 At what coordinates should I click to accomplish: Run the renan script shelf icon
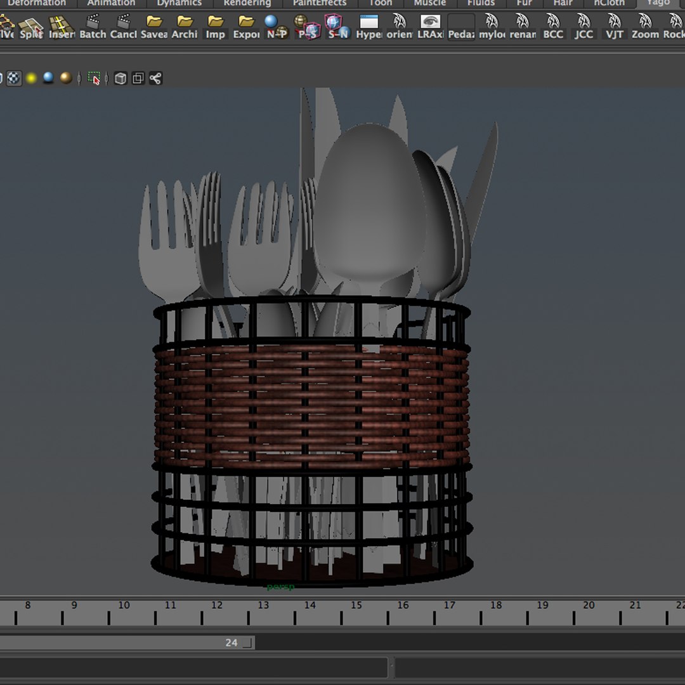point(523,26)
